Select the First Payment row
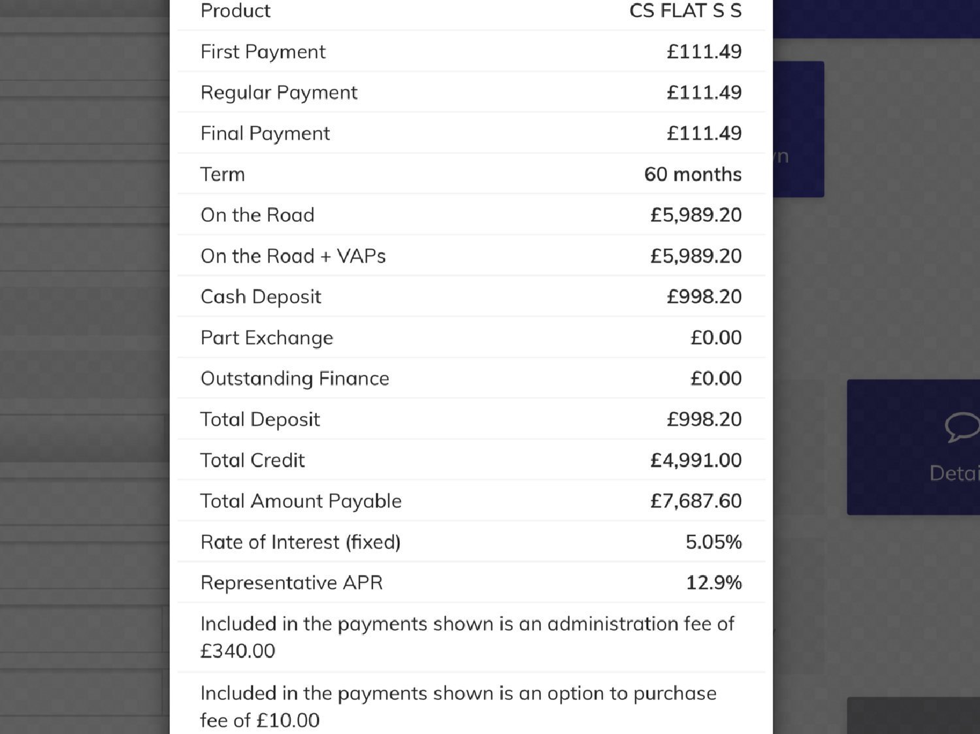This screenshot has width=980, height=734. tap(471, 52)
